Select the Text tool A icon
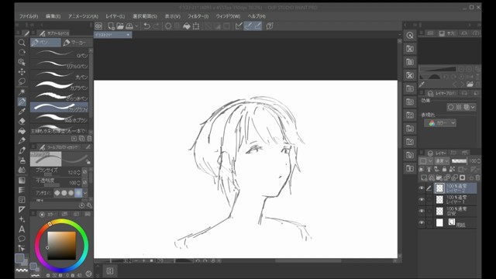496x279 pixels. [x=22, y=229]
